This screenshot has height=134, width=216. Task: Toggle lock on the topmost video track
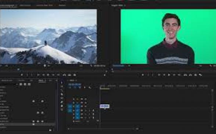coord(74,99)
